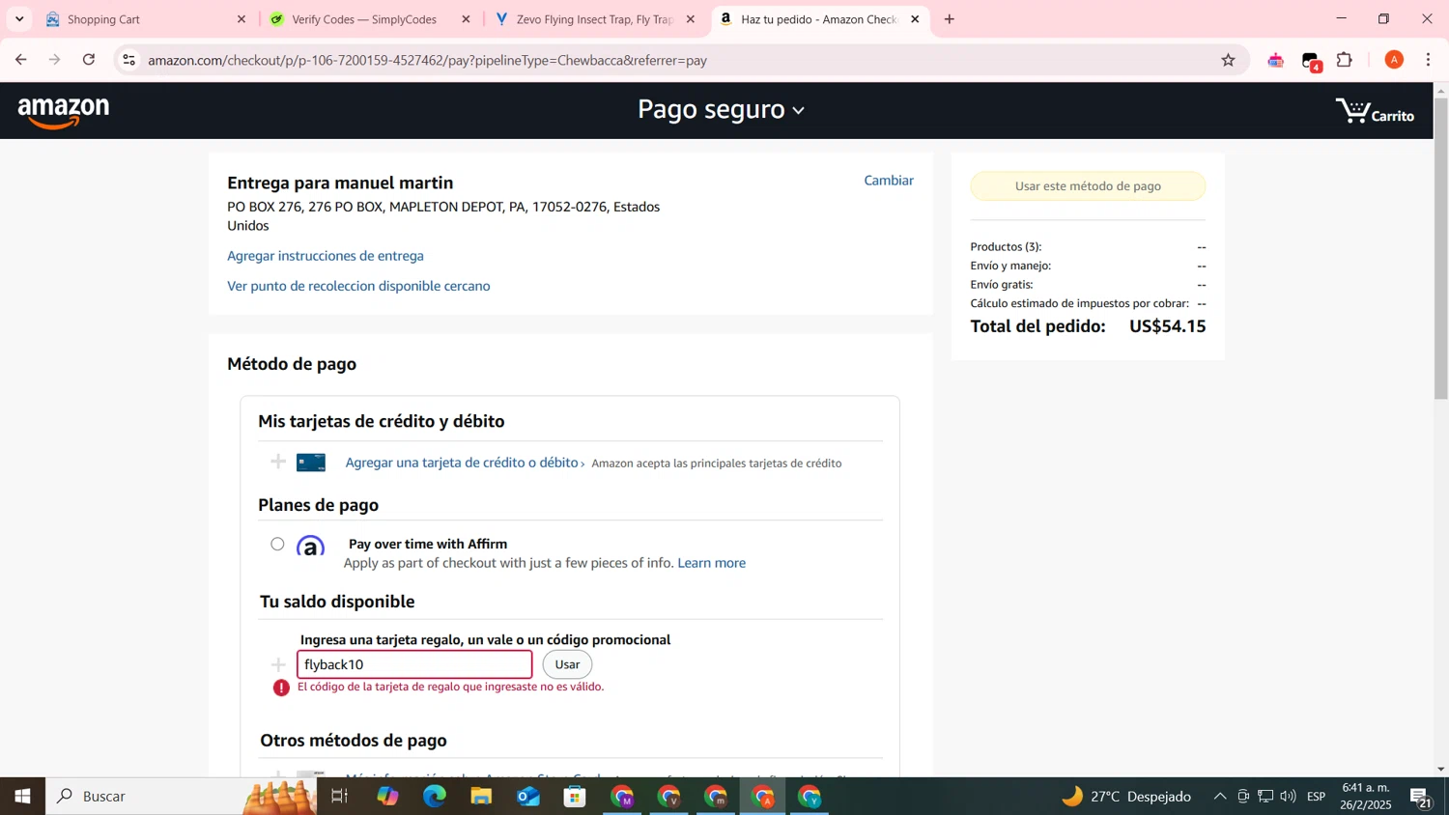Close the Shopping Cart tab

241,19
